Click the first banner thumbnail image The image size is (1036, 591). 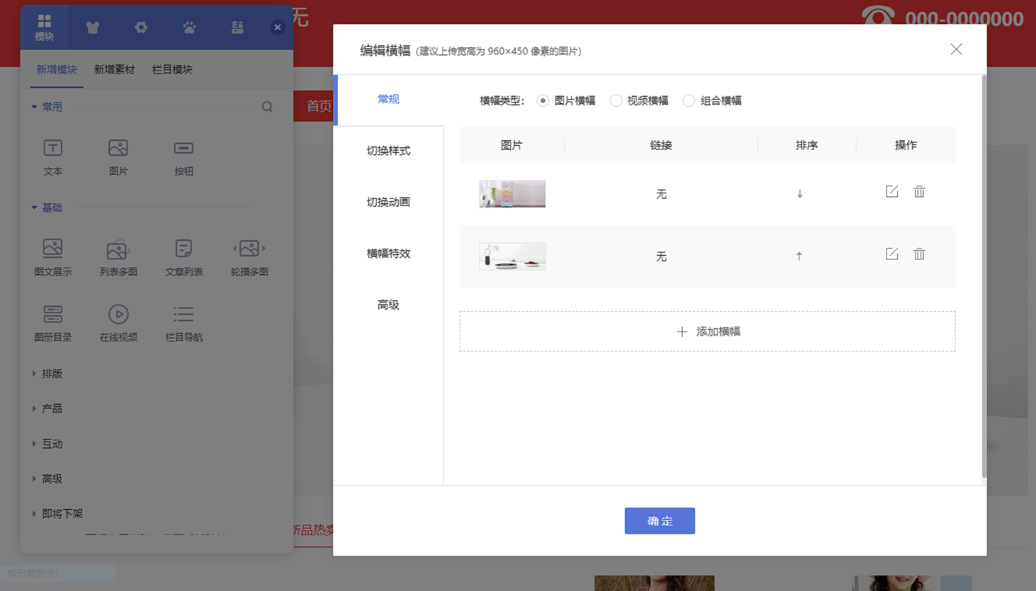tap(512, 194)
